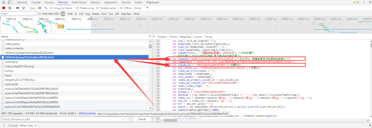The image size is (372, 128).
Task: Toggle the filter funnel icon
Action: 24,8
